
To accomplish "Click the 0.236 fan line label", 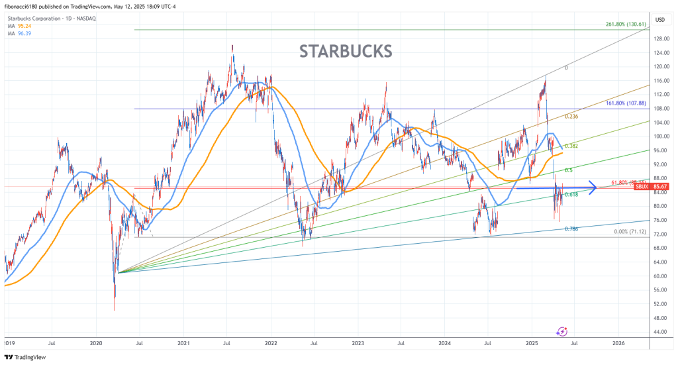I will coord(572,116).
